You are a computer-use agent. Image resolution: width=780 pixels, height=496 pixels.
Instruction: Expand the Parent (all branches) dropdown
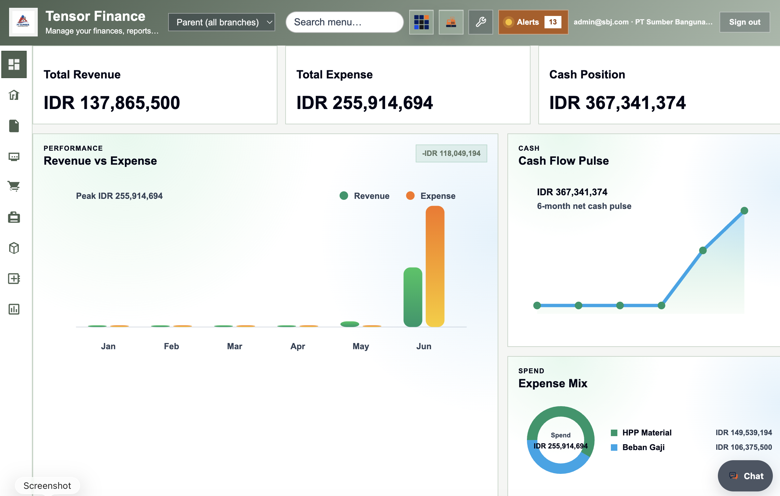pos(222,22)
